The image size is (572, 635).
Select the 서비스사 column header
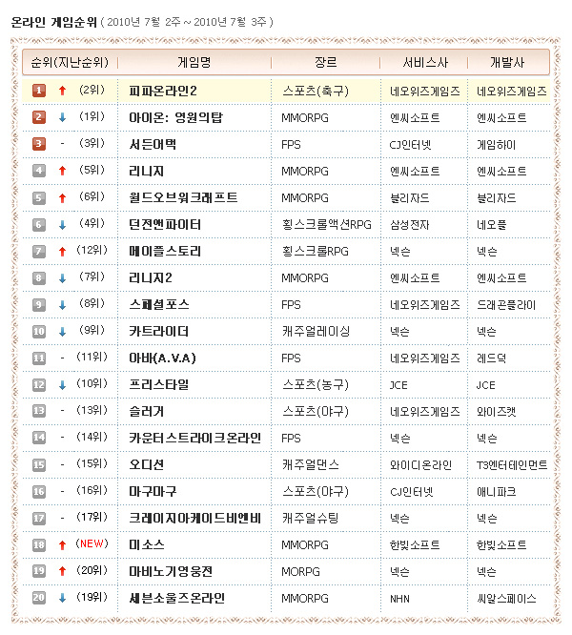point(422,63)
